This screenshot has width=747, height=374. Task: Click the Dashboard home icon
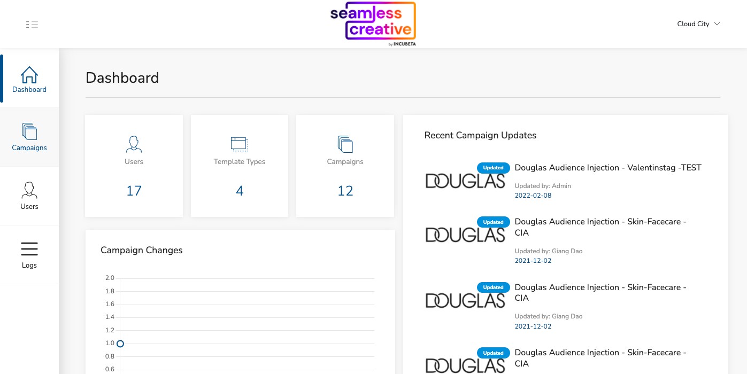[x=29, y=75]
